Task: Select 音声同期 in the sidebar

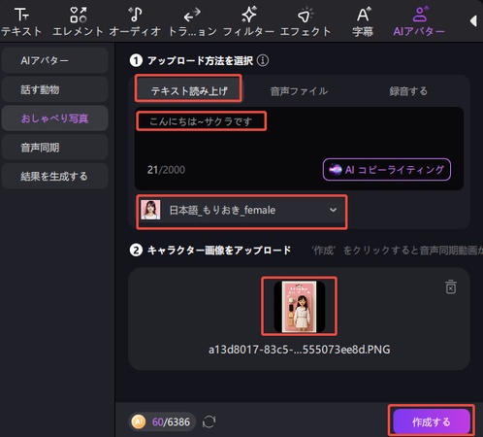Action: pyautogui.click(x=54, y=148)
